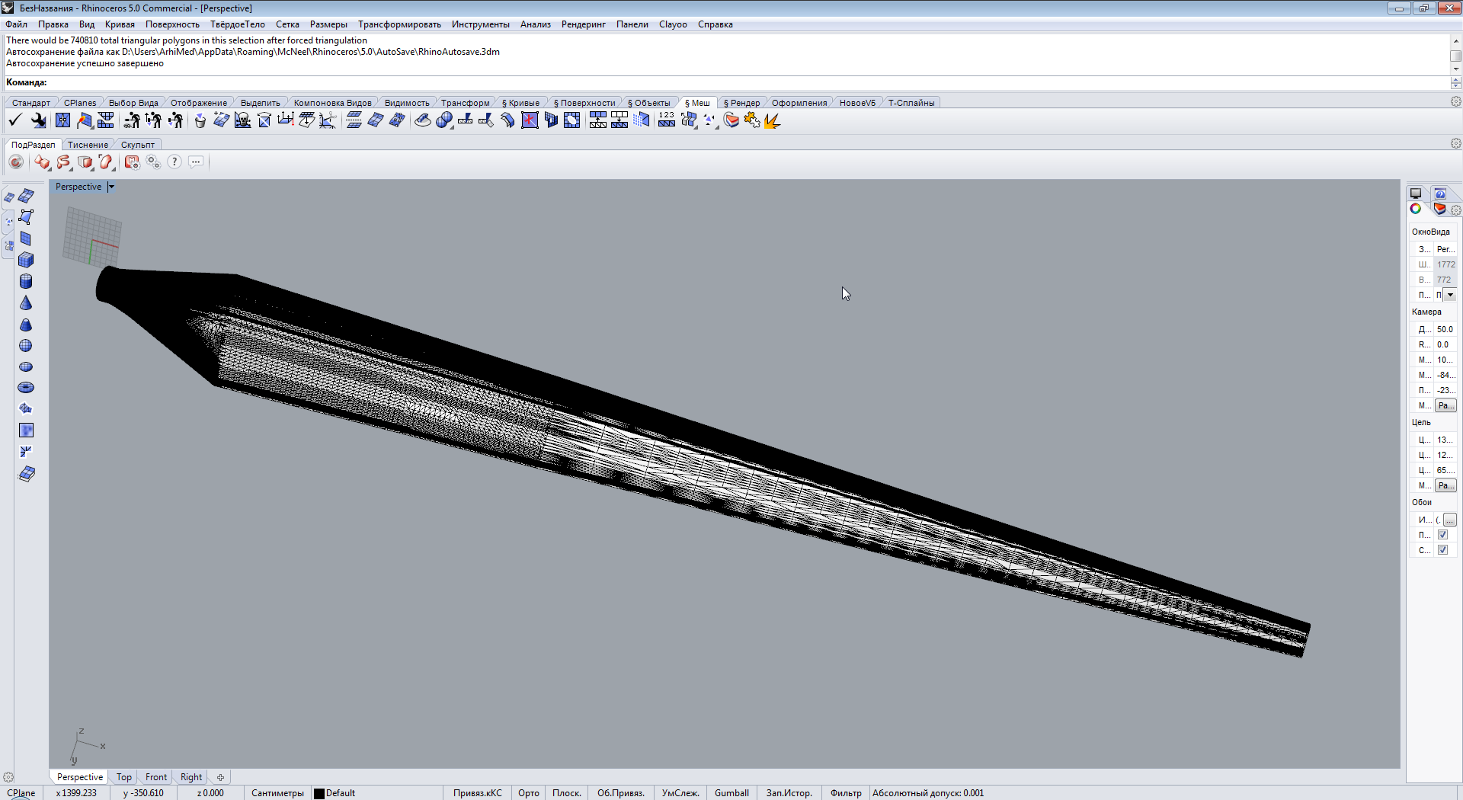
Task: Click the green checkmark icon in toolbar
Action: (14, 120)
